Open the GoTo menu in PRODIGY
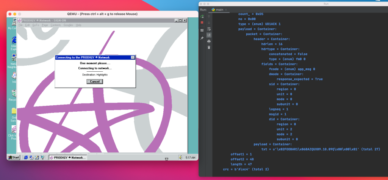The image size is (388, 180). point(36,25)
